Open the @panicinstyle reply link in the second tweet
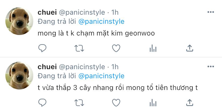The height and width of the screenshot is (110, 222). (101, 76)
